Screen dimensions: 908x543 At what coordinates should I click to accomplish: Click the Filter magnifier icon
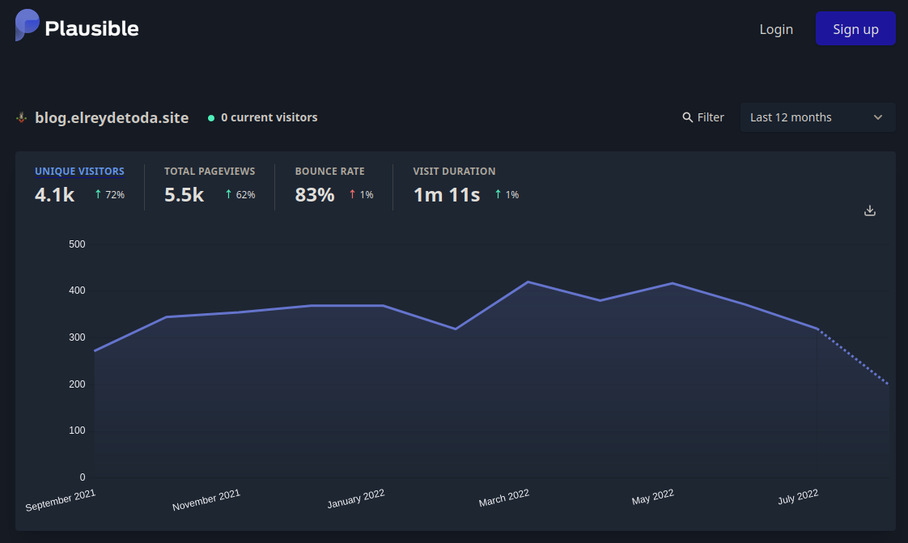pyautogui.click(x=687, y=117)
